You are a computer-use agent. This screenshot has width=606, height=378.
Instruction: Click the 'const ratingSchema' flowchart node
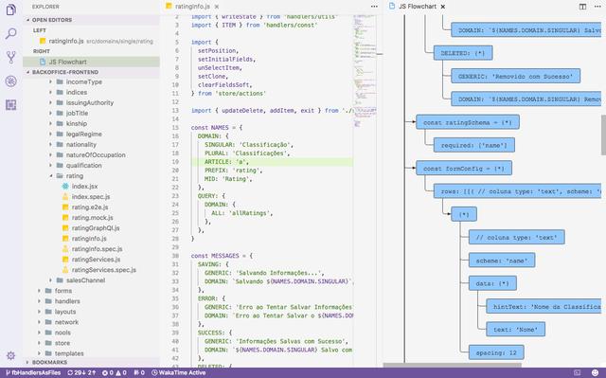coord(468,122)
